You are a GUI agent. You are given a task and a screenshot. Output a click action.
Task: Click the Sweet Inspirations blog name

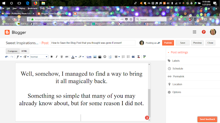(22, 43)
